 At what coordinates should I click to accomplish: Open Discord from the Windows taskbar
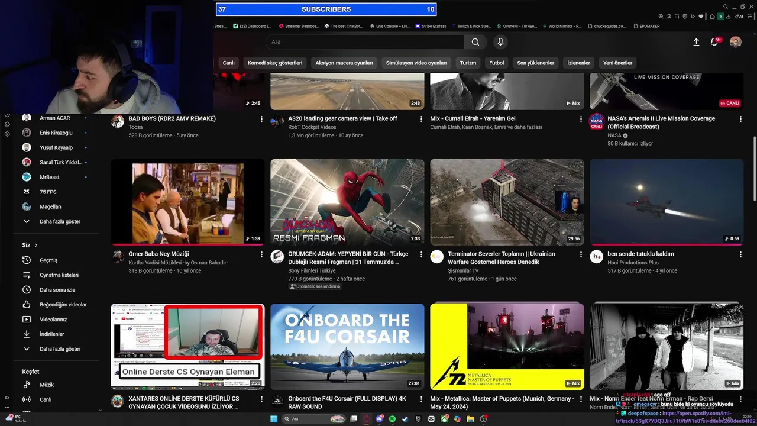point(380,419)
